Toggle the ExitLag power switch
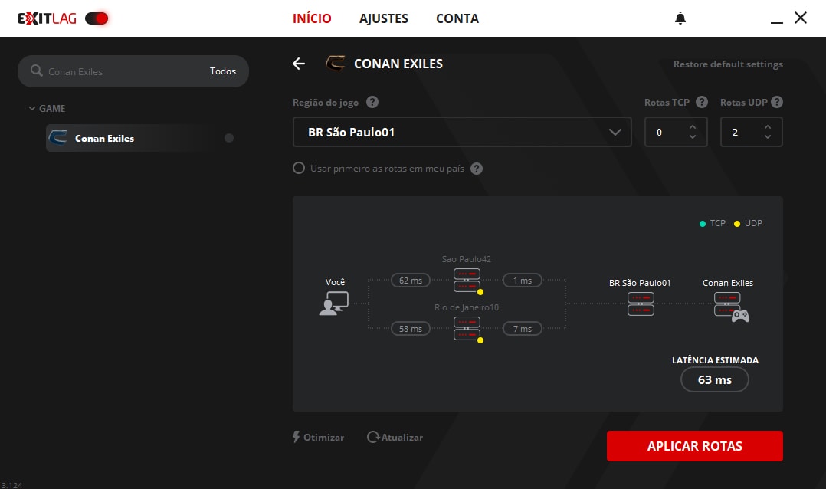826x489 pixels. coord(97,18)
